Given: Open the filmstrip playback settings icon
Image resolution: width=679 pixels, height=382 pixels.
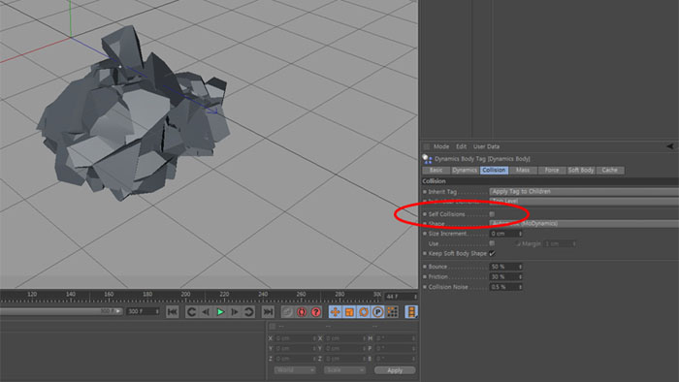Looking at the screenshot, I should 411,311.
